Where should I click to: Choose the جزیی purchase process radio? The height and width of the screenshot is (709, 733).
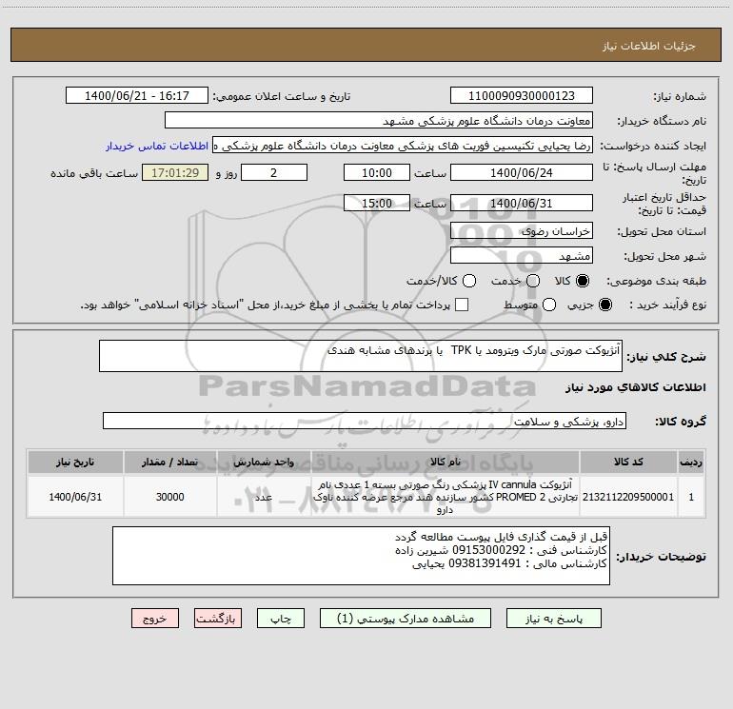click(x=605, y=305)
